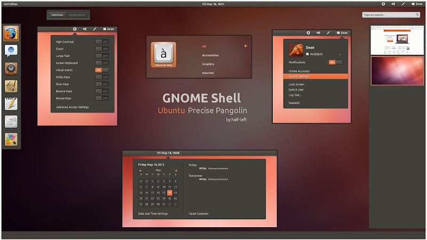The width and height of the screenshot is (427, 240).
Task: Enable Mouse Keys switch
Action: pyautogui.click(x=102, y=98)
